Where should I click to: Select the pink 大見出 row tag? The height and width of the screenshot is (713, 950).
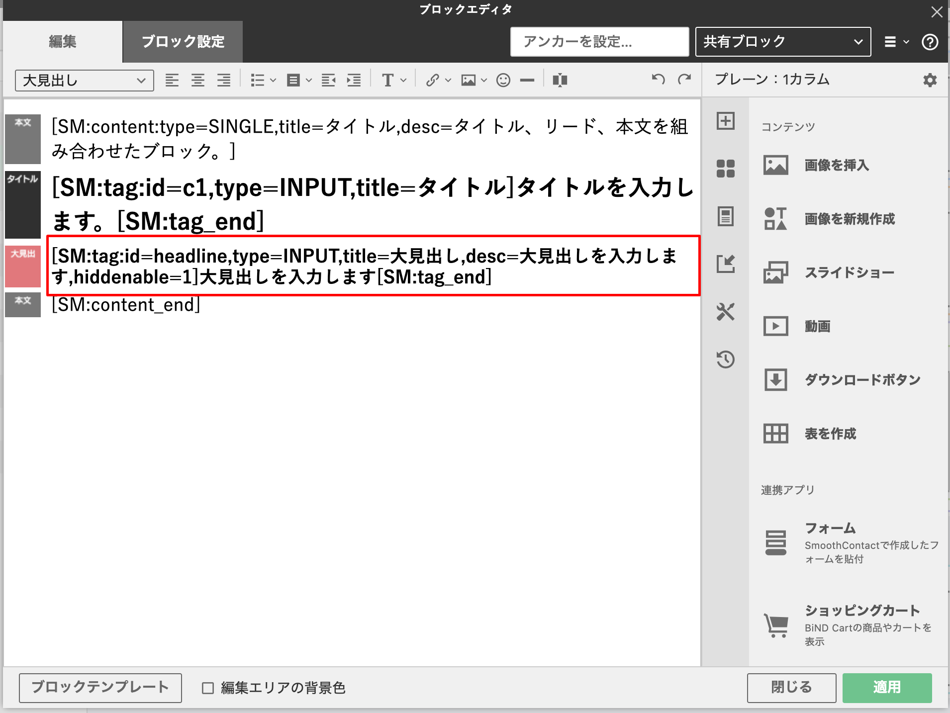coord(23,267)
